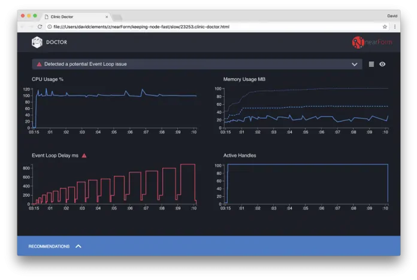Click the red Event Loop Delay graph
The height and width of the screenshot is (280, 417).
click(x=114, y=184)
